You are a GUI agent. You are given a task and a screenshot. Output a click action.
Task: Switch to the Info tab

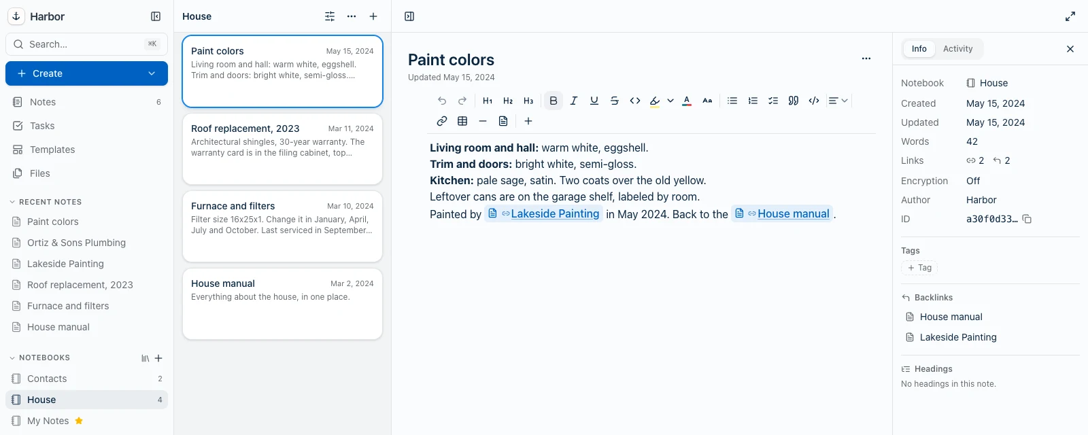tap(919, 49)
